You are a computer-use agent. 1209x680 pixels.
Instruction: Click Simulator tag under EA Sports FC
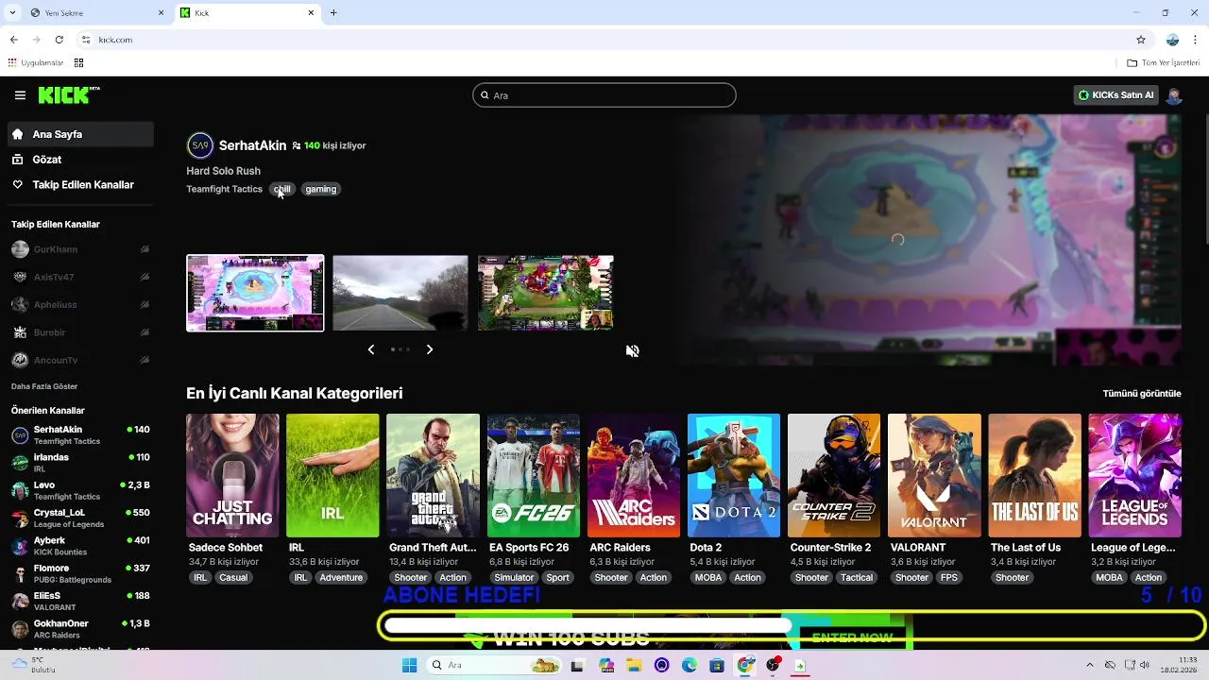click(x=514, y=578)
